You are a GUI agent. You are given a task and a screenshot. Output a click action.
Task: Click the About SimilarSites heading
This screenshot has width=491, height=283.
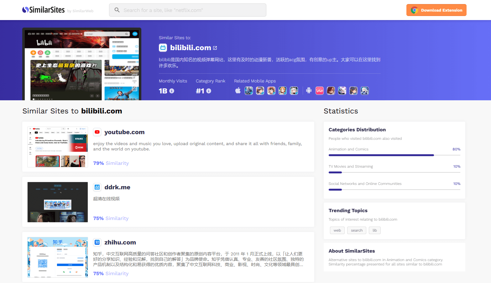pyautogui.click(x=352, y=251)
